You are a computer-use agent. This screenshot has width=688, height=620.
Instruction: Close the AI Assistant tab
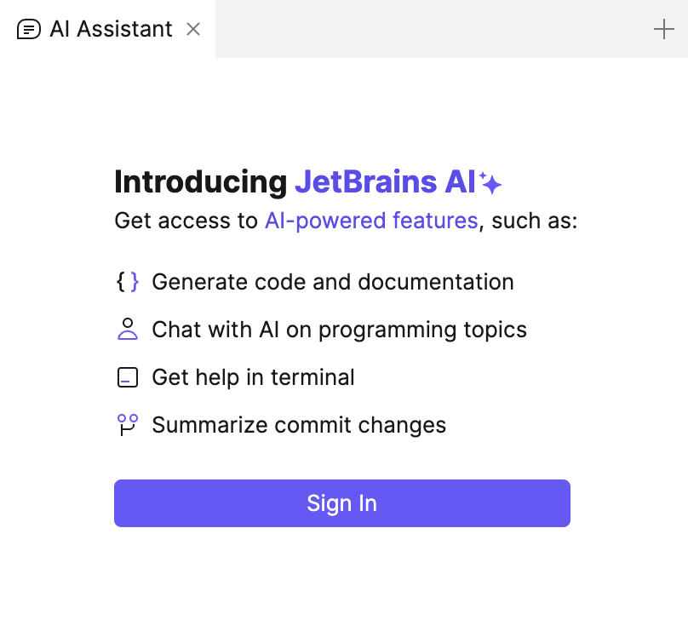(193, 28)
